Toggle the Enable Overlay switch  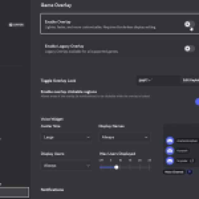(189, 24)
